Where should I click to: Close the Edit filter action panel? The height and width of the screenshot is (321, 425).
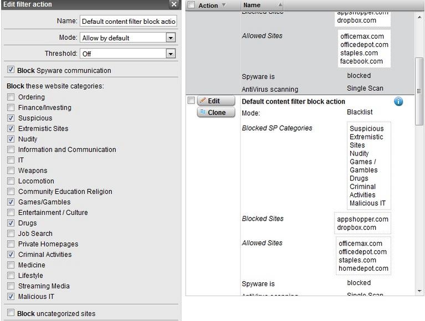tap(174, 4)
